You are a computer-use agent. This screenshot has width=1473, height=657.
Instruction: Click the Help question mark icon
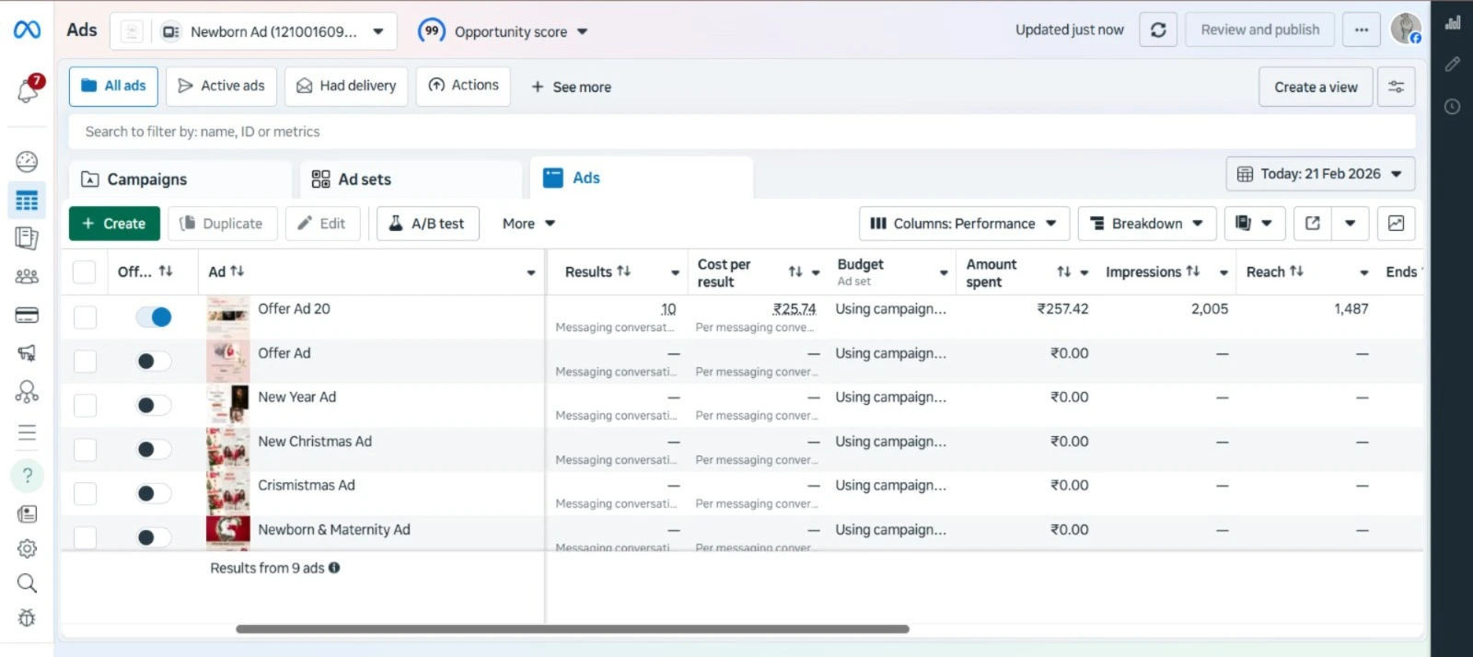click(x=27, y=476)
